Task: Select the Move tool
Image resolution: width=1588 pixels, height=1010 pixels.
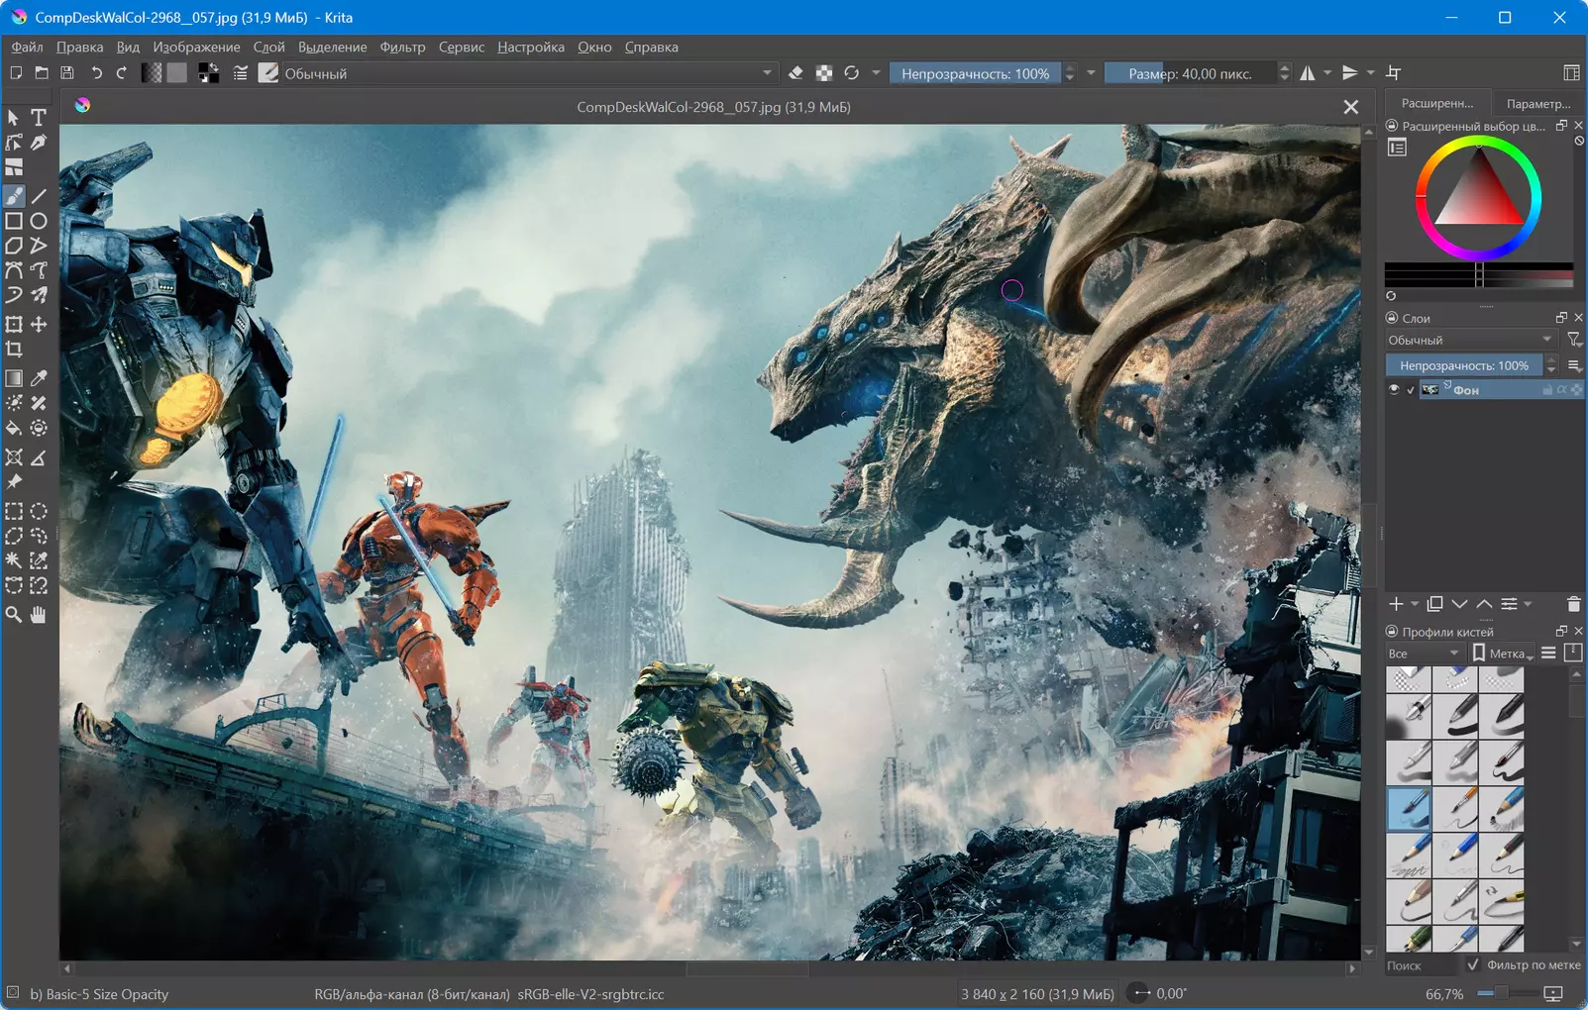Action: 39,325
